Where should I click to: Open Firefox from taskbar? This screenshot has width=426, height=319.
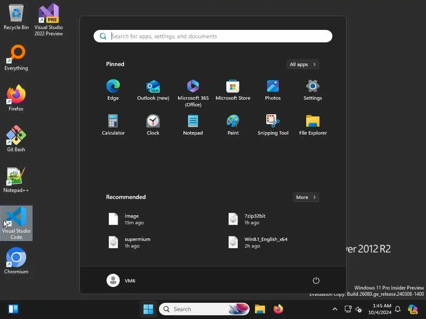(278, 309)
